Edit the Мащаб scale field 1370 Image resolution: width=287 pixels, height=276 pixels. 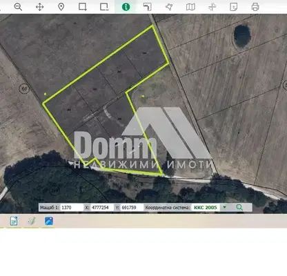tap(72, 208)
